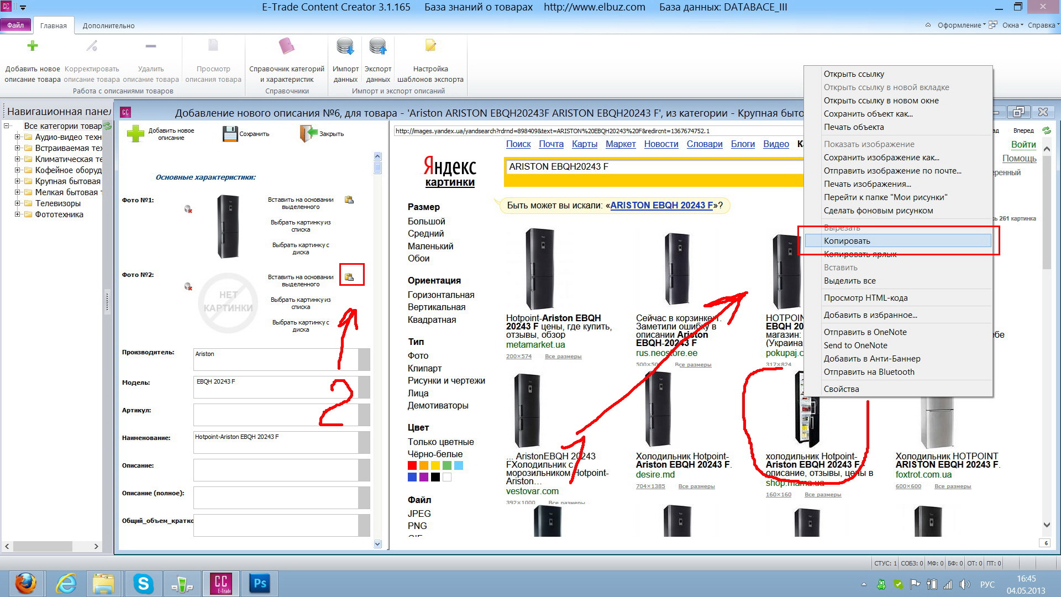1061x597 pixels.
Task: Choose Открыть ссылку в новом окне
Action: tap(898, 101)
